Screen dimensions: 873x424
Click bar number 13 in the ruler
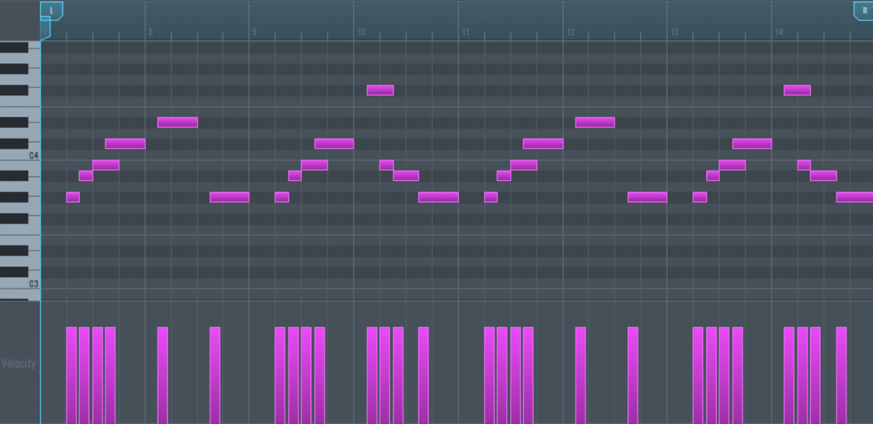point(674,32)
